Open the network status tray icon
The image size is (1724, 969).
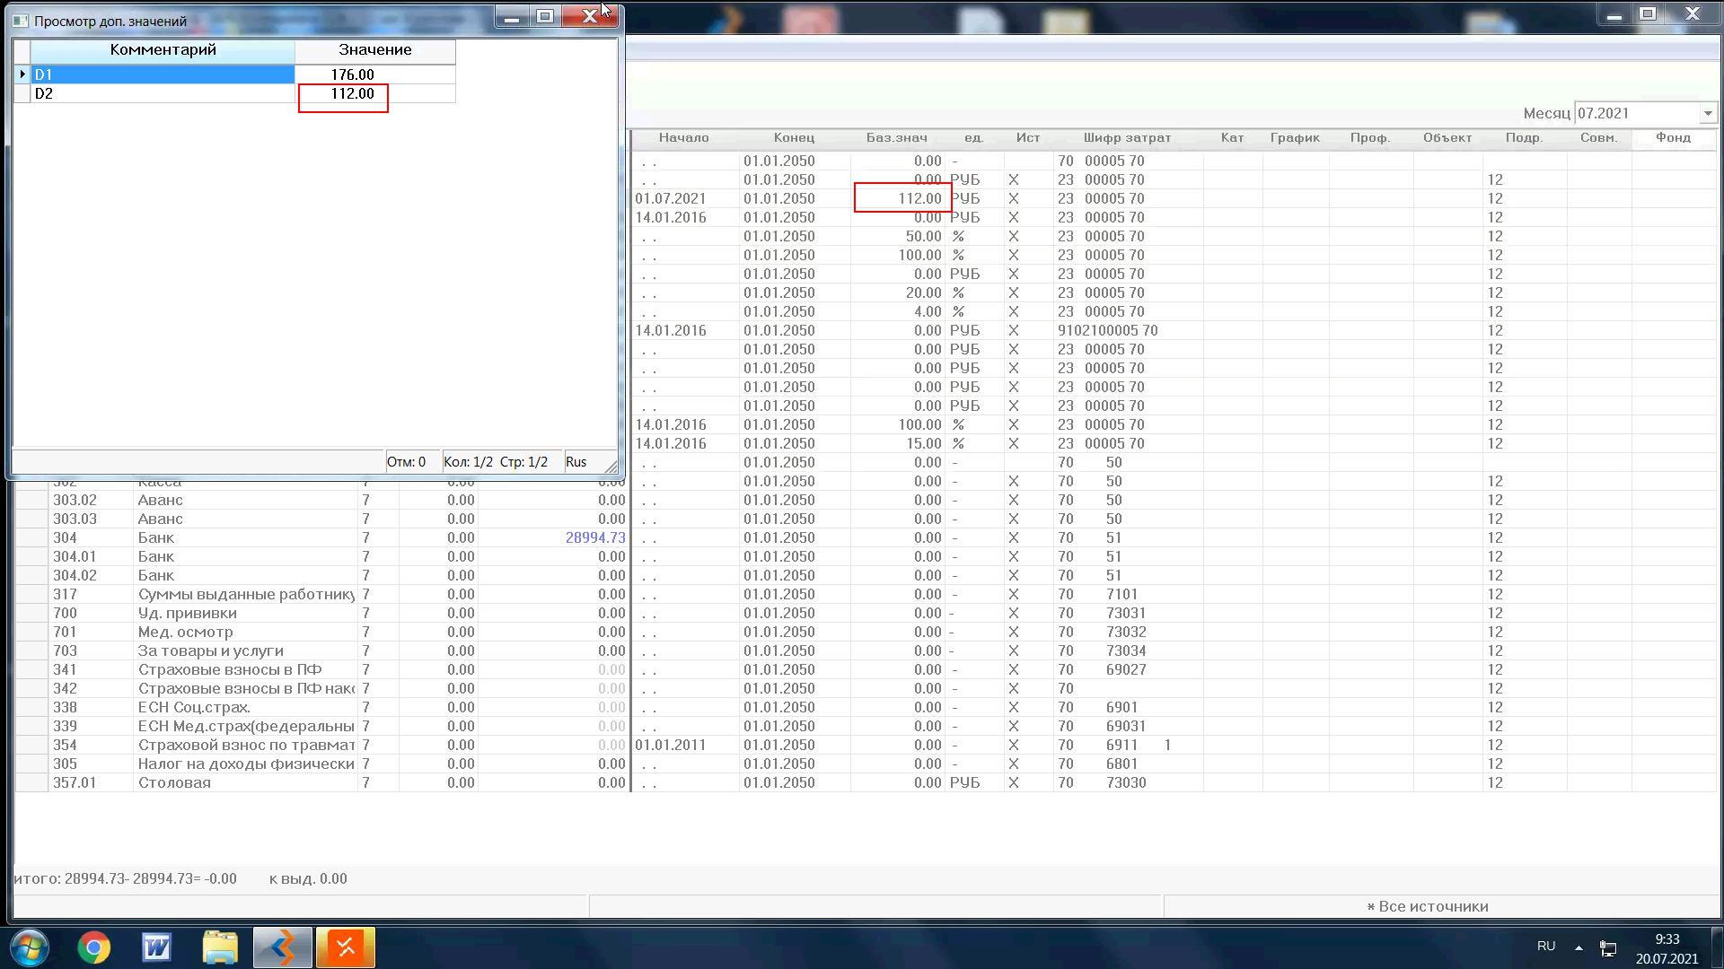click(1608, 947)
